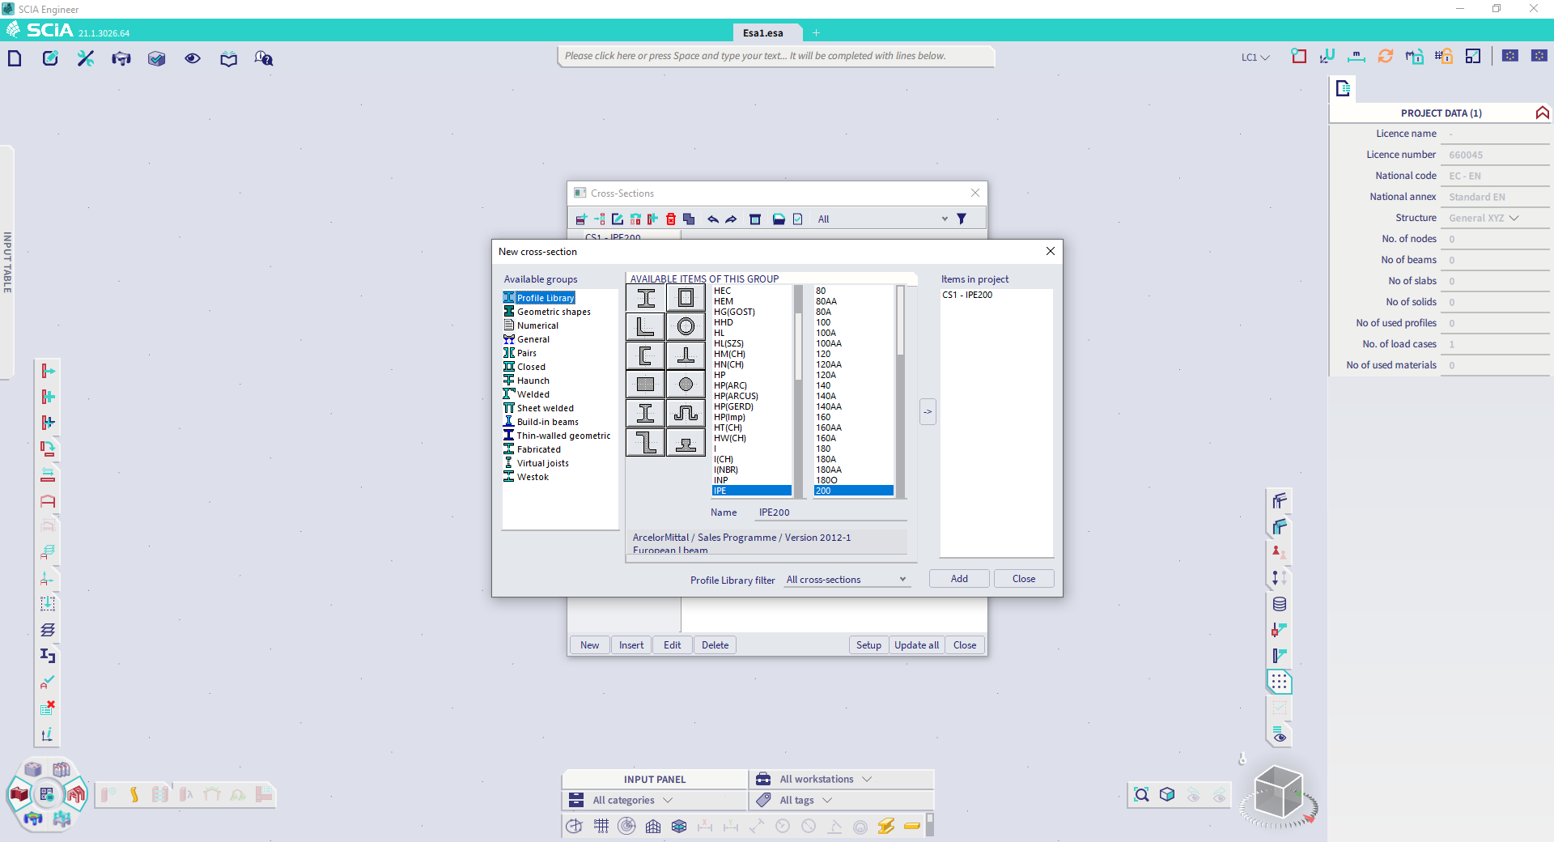Open the Profile Library filter dropdown
Viewport: 1554px width, 842px height.
point(846,579)
